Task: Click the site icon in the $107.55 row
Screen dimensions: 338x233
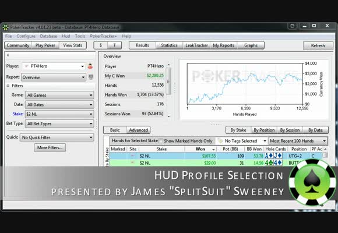Action: point(132,156)
